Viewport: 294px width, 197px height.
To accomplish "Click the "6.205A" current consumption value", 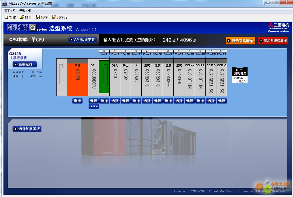I will (238, 78).
